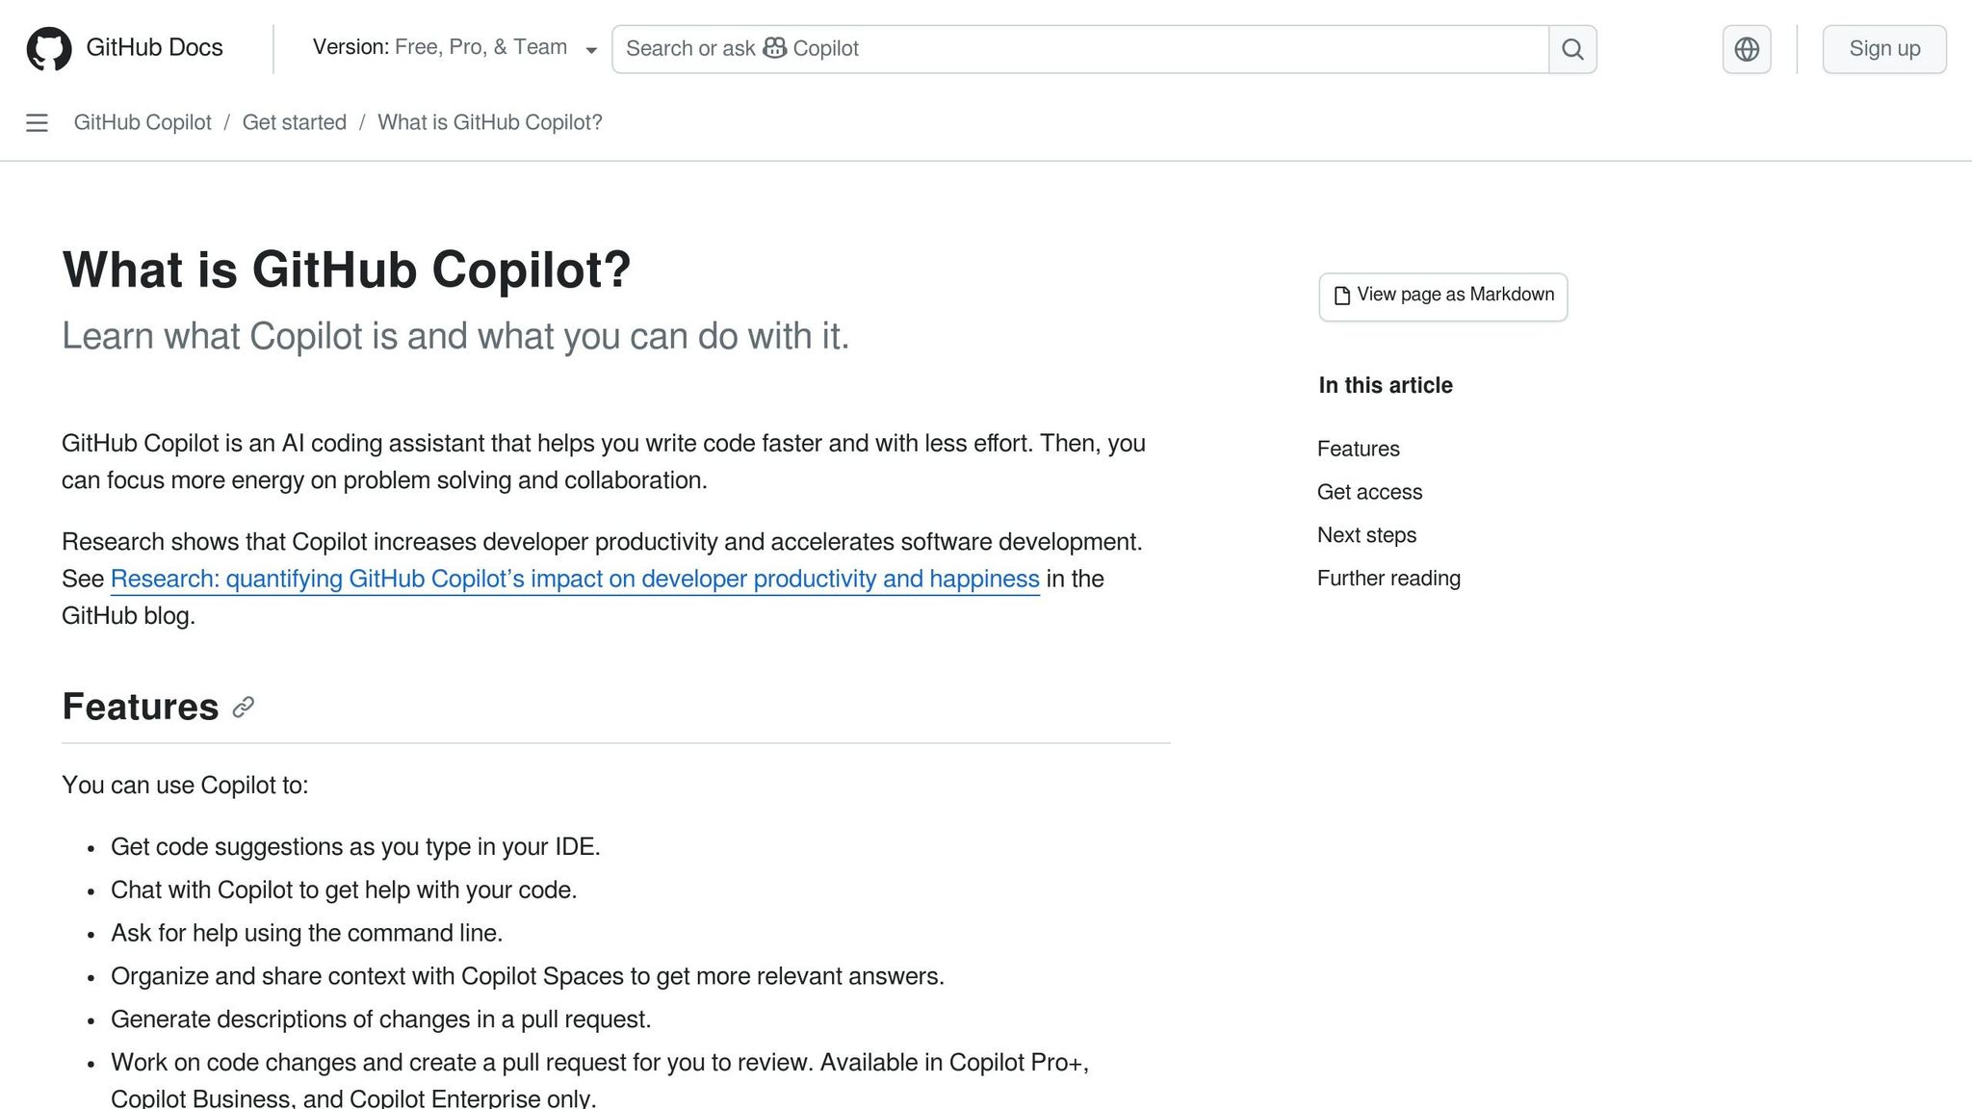Screen dimensions: 1972x1109
Task: Click inside the Search or ask Copilot field
Action: (x=1059, y=48)
